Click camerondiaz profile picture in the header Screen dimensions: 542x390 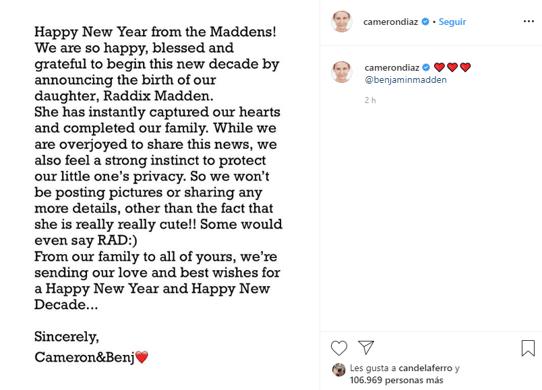pos(342,21)
